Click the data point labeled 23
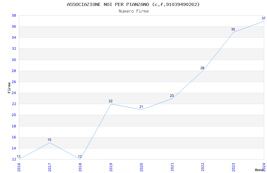The image size is (267, 173). click(x=172, y=98)
